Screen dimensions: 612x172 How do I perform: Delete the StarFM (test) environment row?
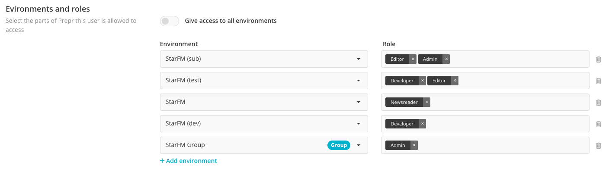(599, 81)
